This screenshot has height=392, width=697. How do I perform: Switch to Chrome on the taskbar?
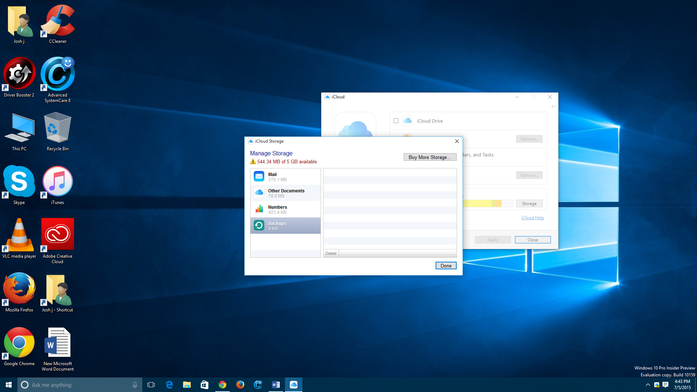click(223, 385)
